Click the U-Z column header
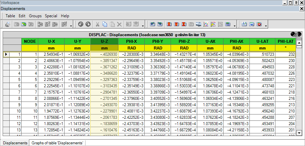The height and width of the screenshot is (146, 305). tap(104, 41)
